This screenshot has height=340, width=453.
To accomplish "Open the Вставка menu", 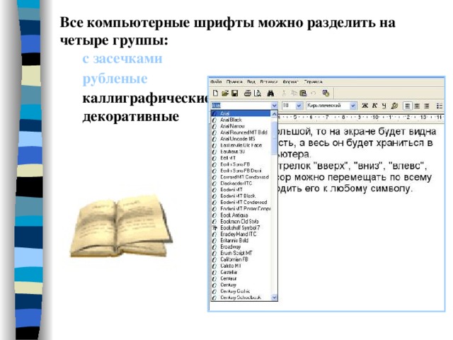I will click(x=269, y=82).
